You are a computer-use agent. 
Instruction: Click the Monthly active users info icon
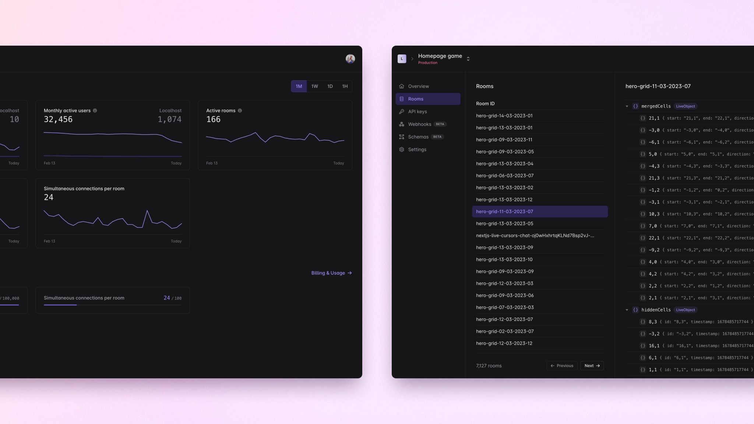coord(95,110)
